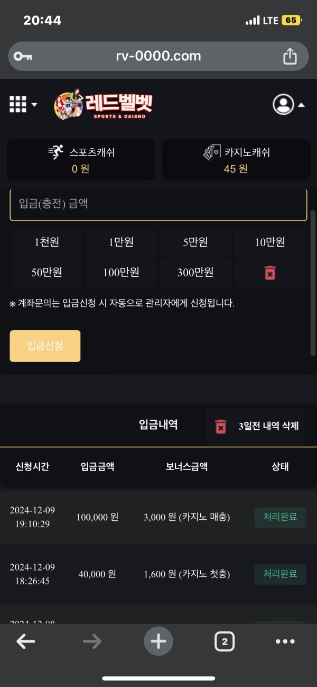Open the share sheet icon
The image size is (317, 687).
tap(290, 56)
